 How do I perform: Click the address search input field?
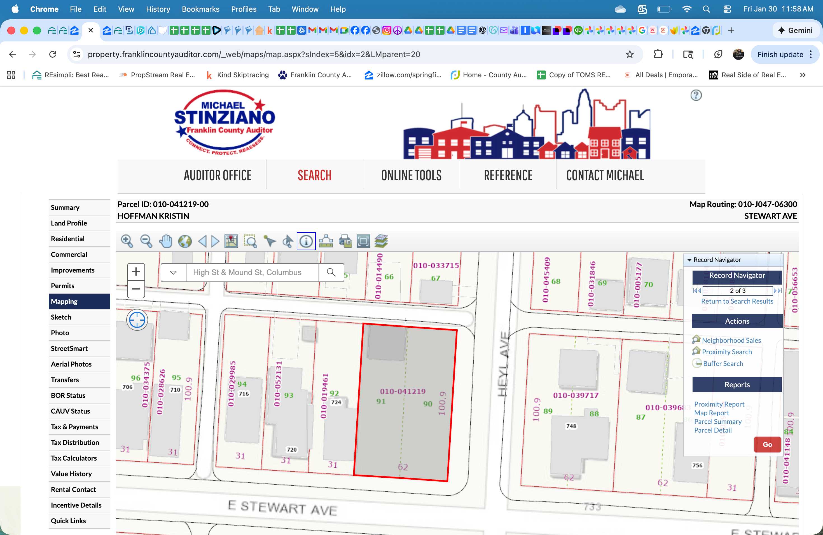[x=252, y=273]
